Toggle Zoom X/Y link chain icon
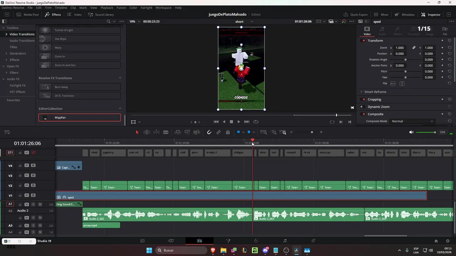 tap(414, 48)
